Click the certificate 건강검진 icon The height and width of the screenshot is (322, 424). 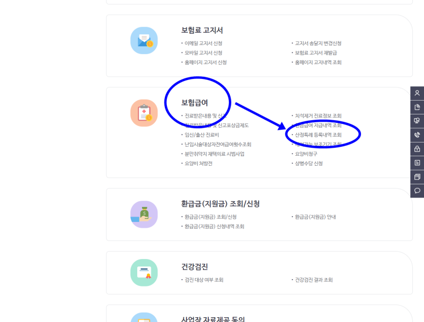click(144, 273)
